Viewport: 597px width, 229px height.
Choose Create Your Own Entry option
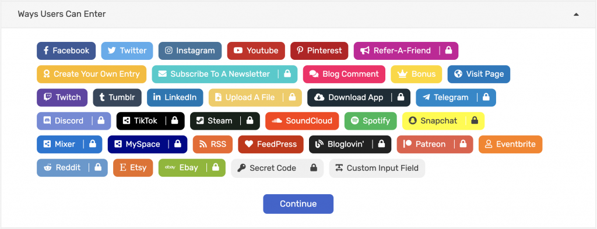tap(92, 74)
